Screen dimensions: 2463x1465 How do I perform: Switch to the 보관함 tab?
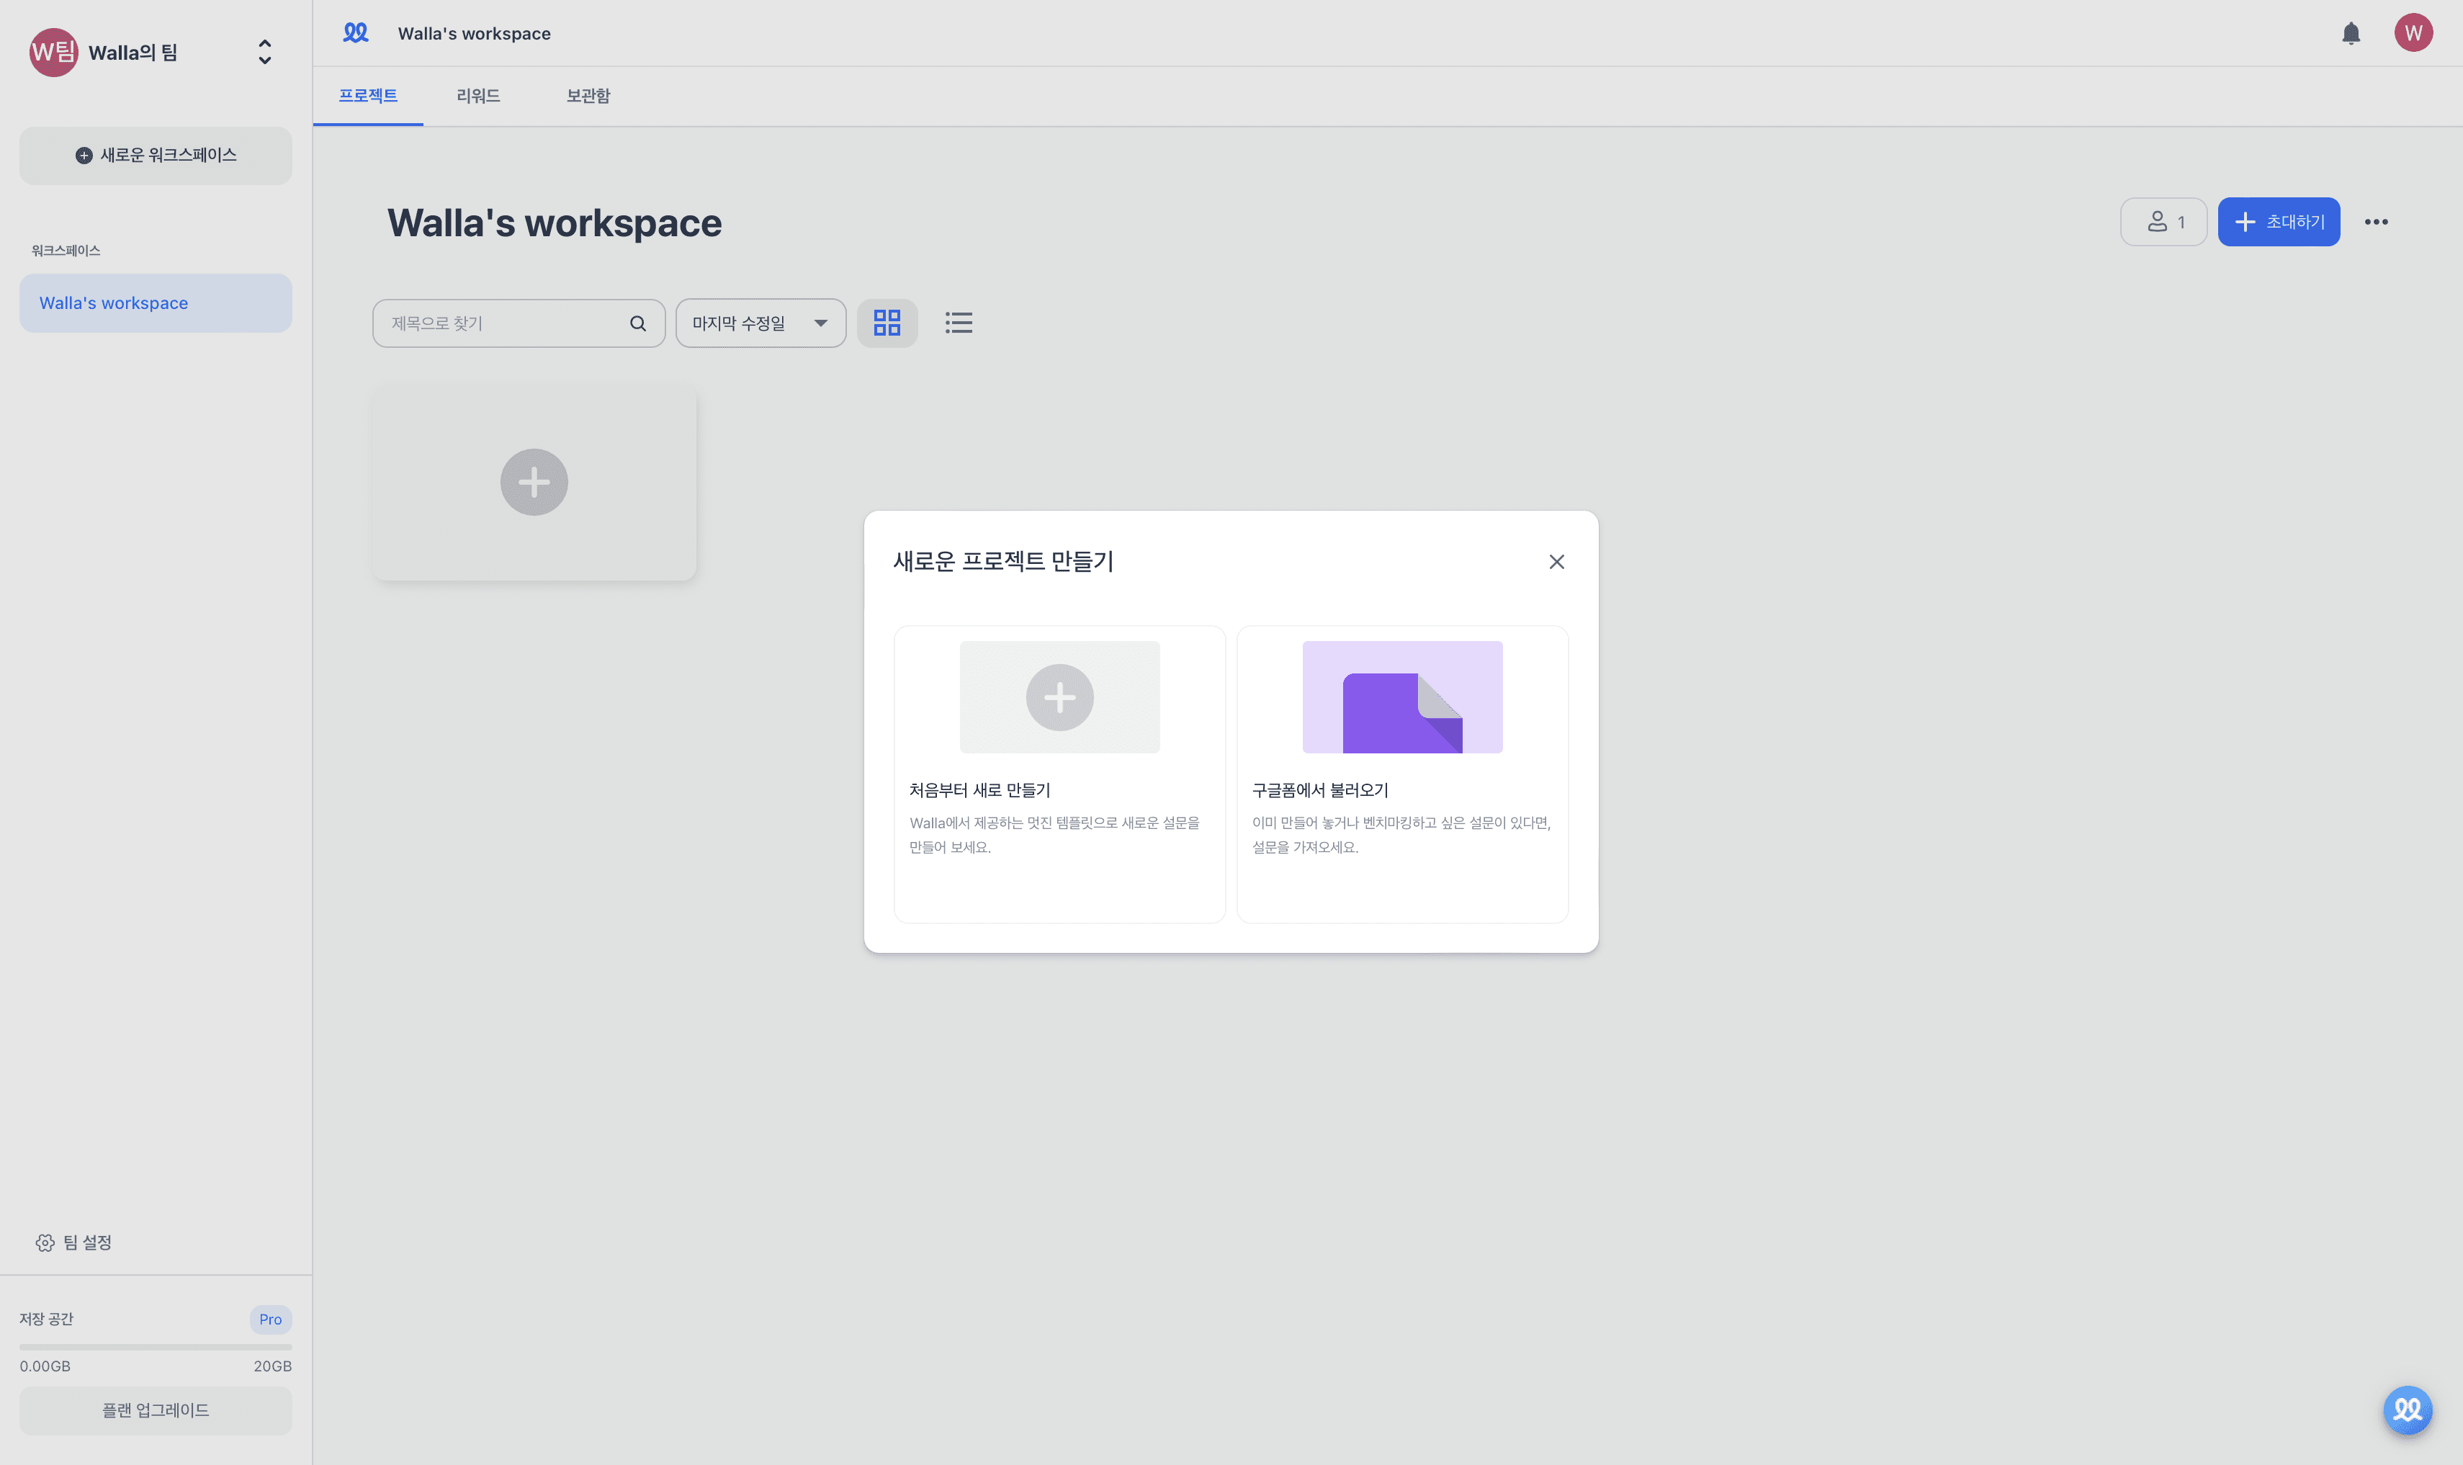point(588,96)
